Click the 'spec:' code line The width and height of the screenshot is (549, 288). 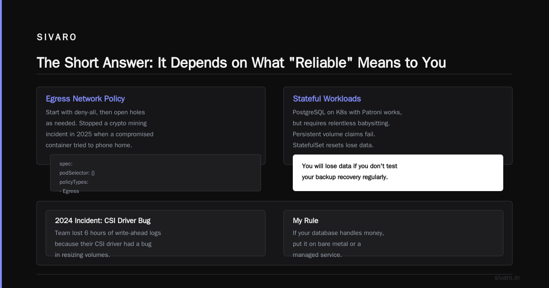tap(66, 164)
